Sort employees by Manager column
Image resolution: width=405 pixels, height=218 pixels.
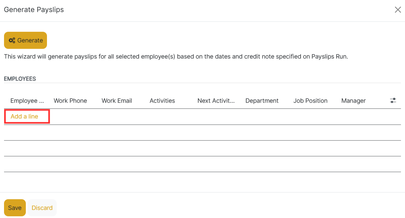353,101
